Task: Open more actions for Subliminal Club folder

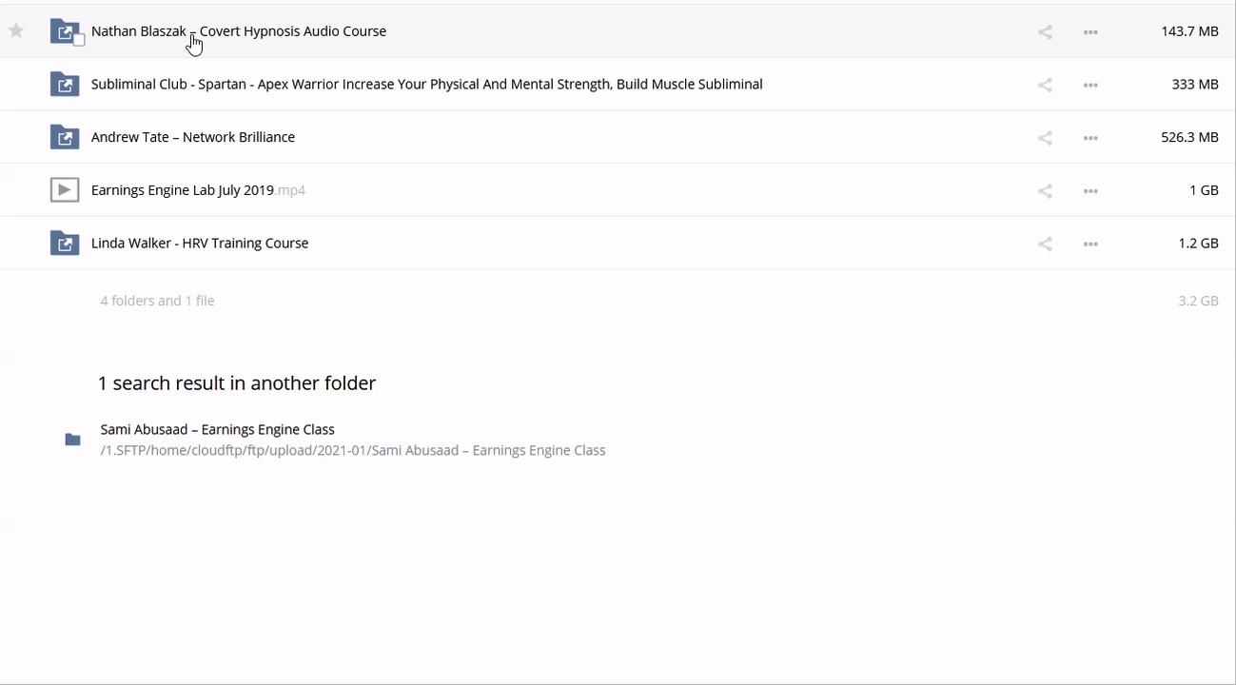Action: point(1090,85)
